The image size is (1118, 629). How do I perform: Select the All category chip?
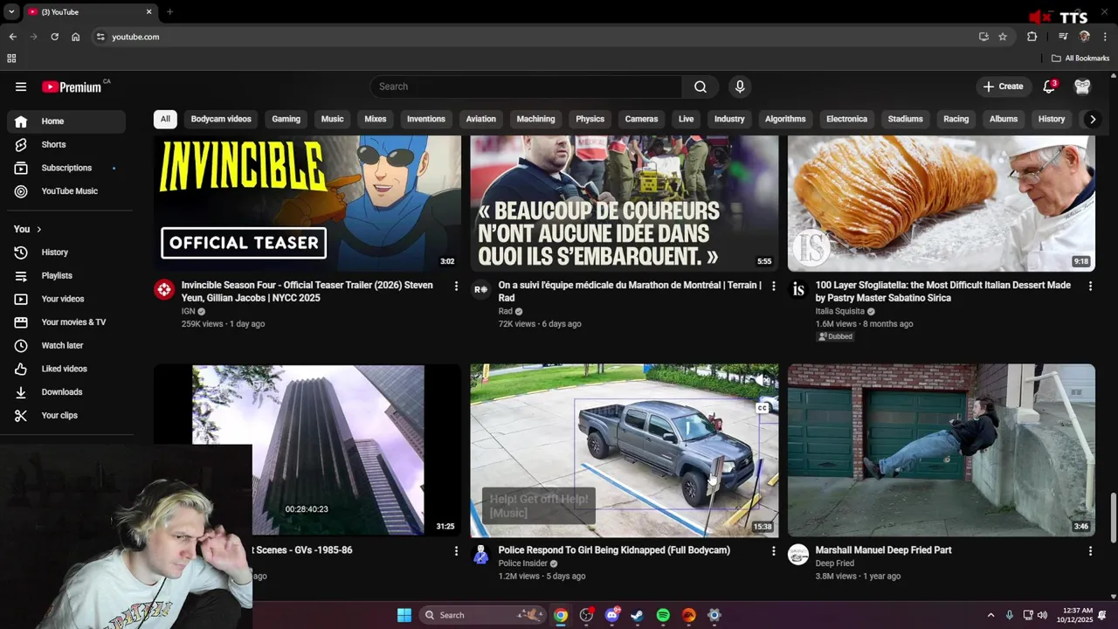(165, 119)
